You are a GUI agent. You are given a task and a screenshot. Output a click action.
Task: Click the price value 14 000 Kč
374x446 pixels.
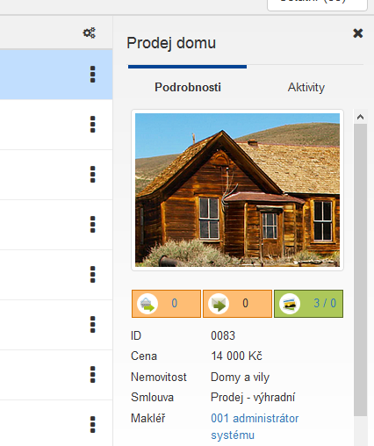[x=236, y=356]
